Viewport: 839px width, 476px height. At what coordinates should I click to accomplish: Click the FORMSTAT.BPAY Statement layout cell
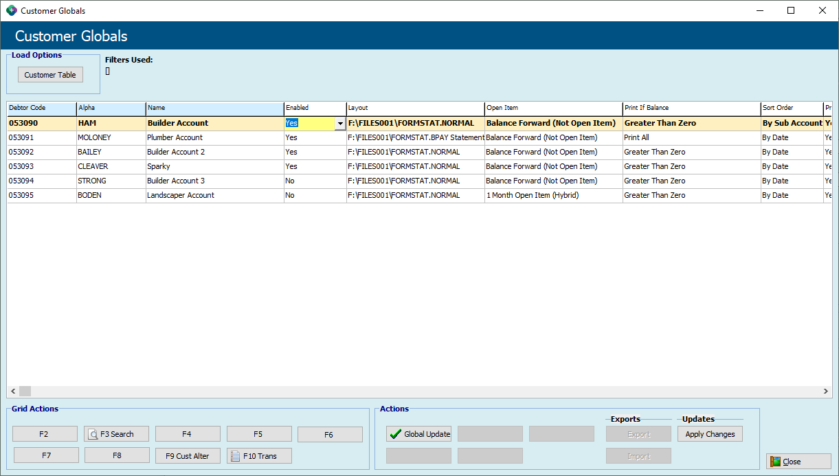pos(416,137)
